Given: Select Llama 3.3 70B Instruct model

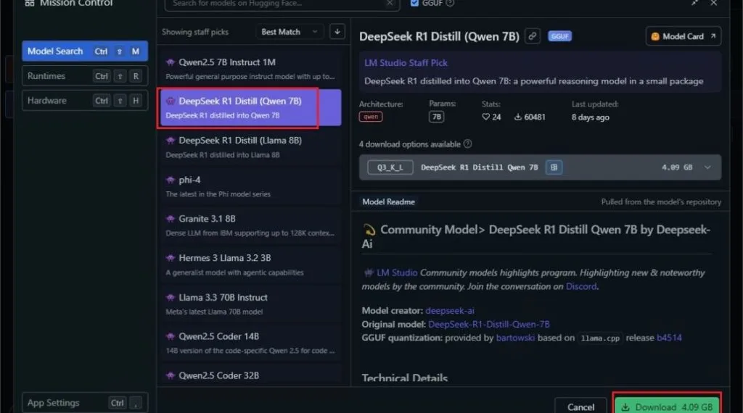Looking at the screenshot, I should (x=250, y=304).
